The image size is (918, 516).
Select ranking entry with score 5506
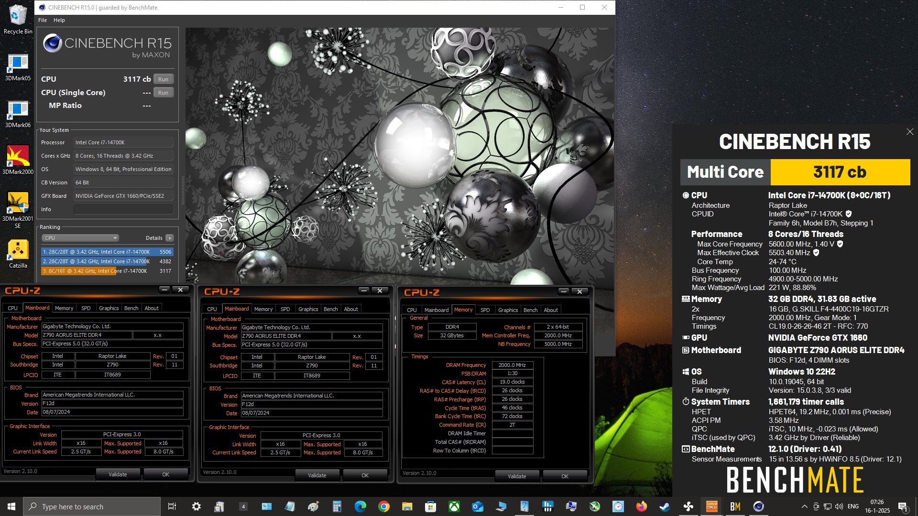(107, 252)
